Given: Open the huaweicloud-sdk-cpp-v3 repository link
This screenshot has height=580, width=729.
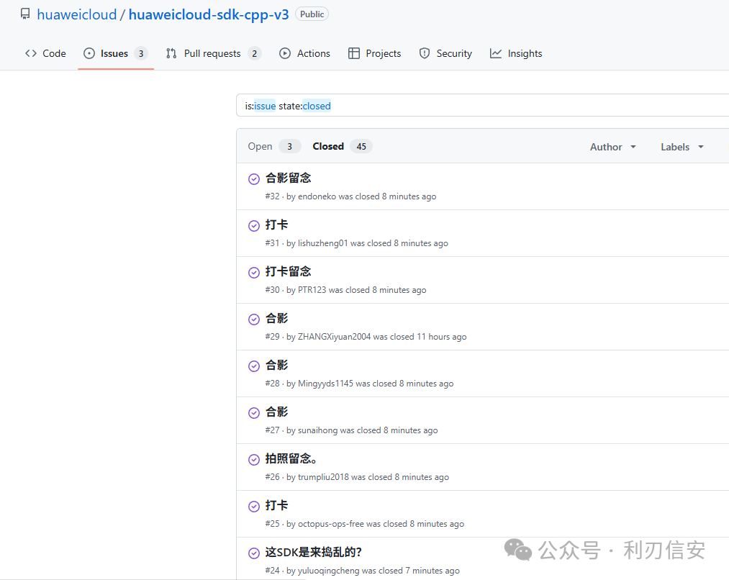Looking at the screenshot, I should tap(209, 14).
